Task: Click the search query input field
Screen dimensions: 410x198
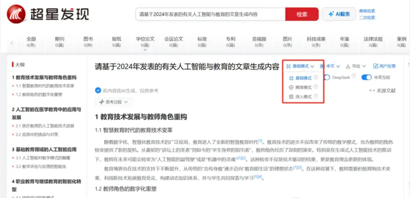Action: pos(210,14)
